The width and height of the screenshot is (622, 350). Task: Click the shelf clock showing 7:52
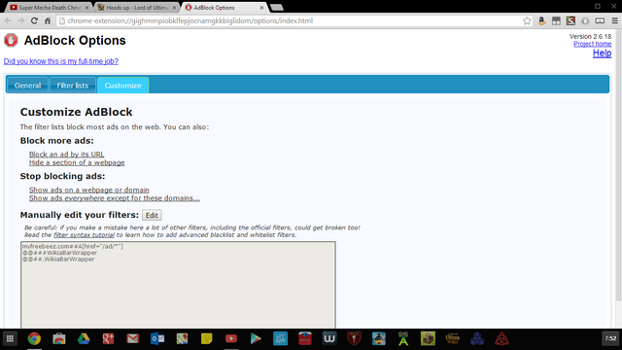tap(610, 338)
